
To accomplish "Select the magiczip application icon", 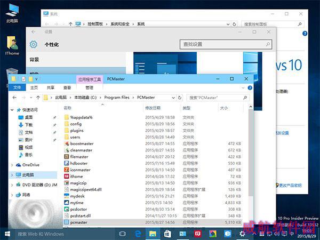I will coord(67,183).
